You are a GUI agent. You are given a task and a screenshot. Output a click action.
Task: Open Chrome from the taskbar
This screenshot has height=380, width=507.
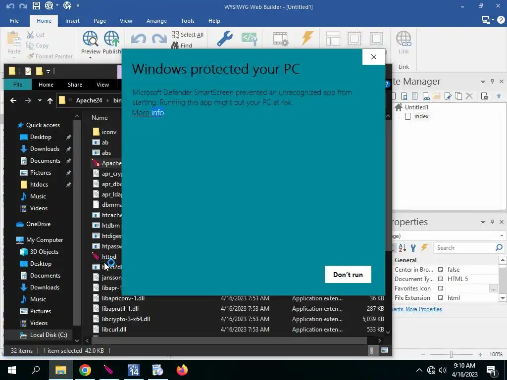(85, 370)
